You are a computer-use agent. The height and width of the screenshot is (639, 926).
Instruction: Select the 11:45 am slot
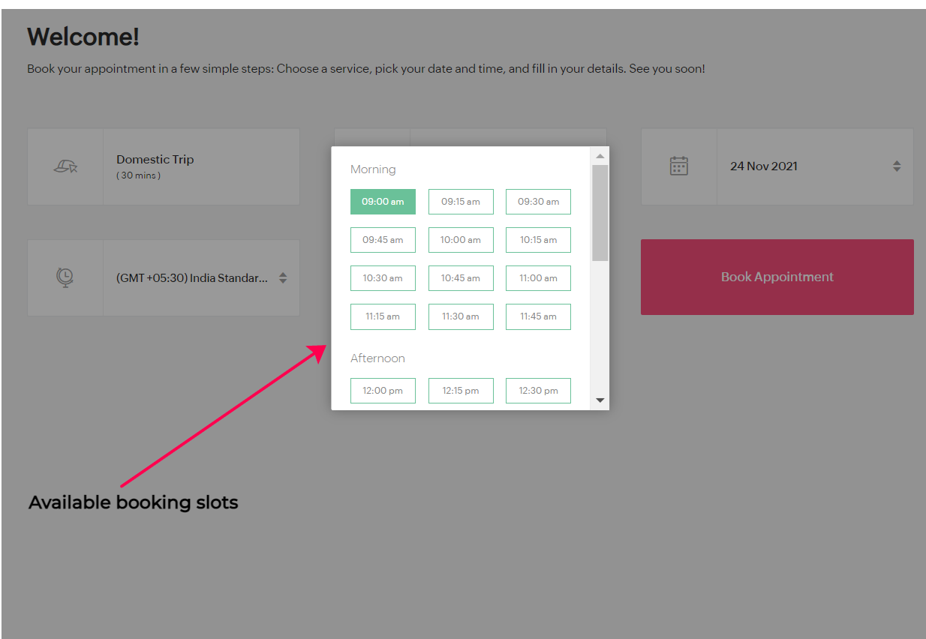tap(538, 316)
